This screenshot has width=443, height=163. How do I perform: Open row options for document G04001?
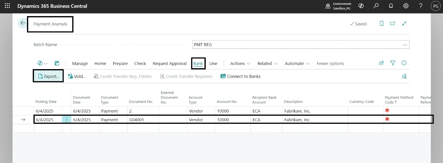tap(66, 120)
